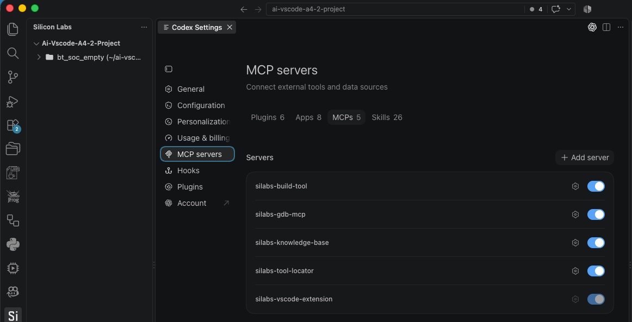Open the Remote Explorer linked-squares icon
The width and height of the screenshot is (632, 322).
(x=13, y=220)
